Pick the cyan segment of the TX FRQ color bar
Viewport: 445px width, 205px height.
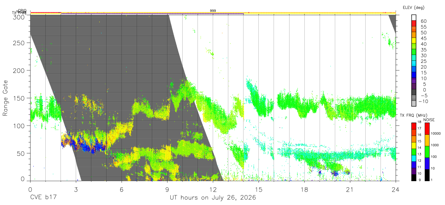[414, 158]
